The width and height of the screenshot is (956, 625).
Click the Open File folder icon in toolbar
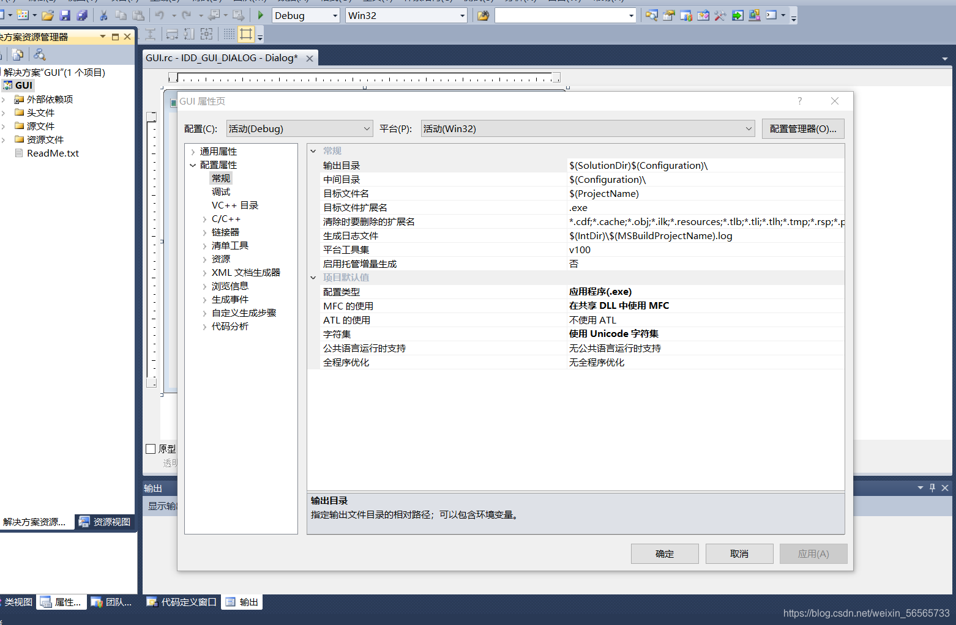(47, 15)
